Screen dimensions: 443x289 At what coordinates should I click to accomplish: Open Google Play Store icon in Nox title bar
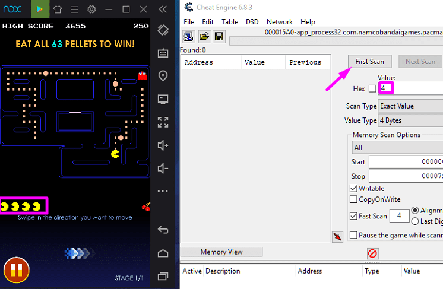40,9
